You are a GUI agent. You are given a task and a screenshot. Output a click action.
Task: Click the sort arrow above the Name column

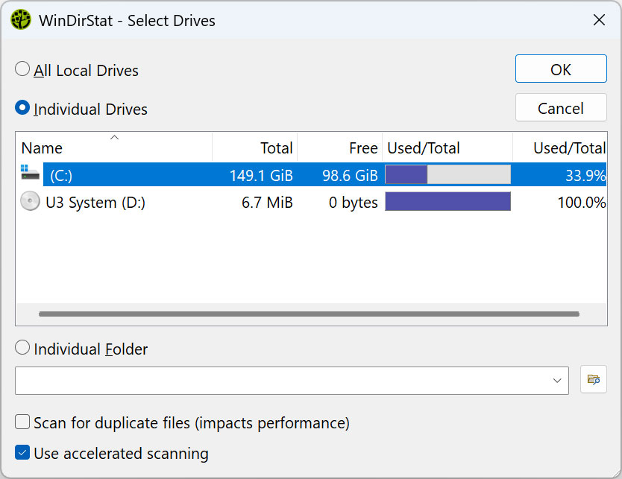[114, 137]
